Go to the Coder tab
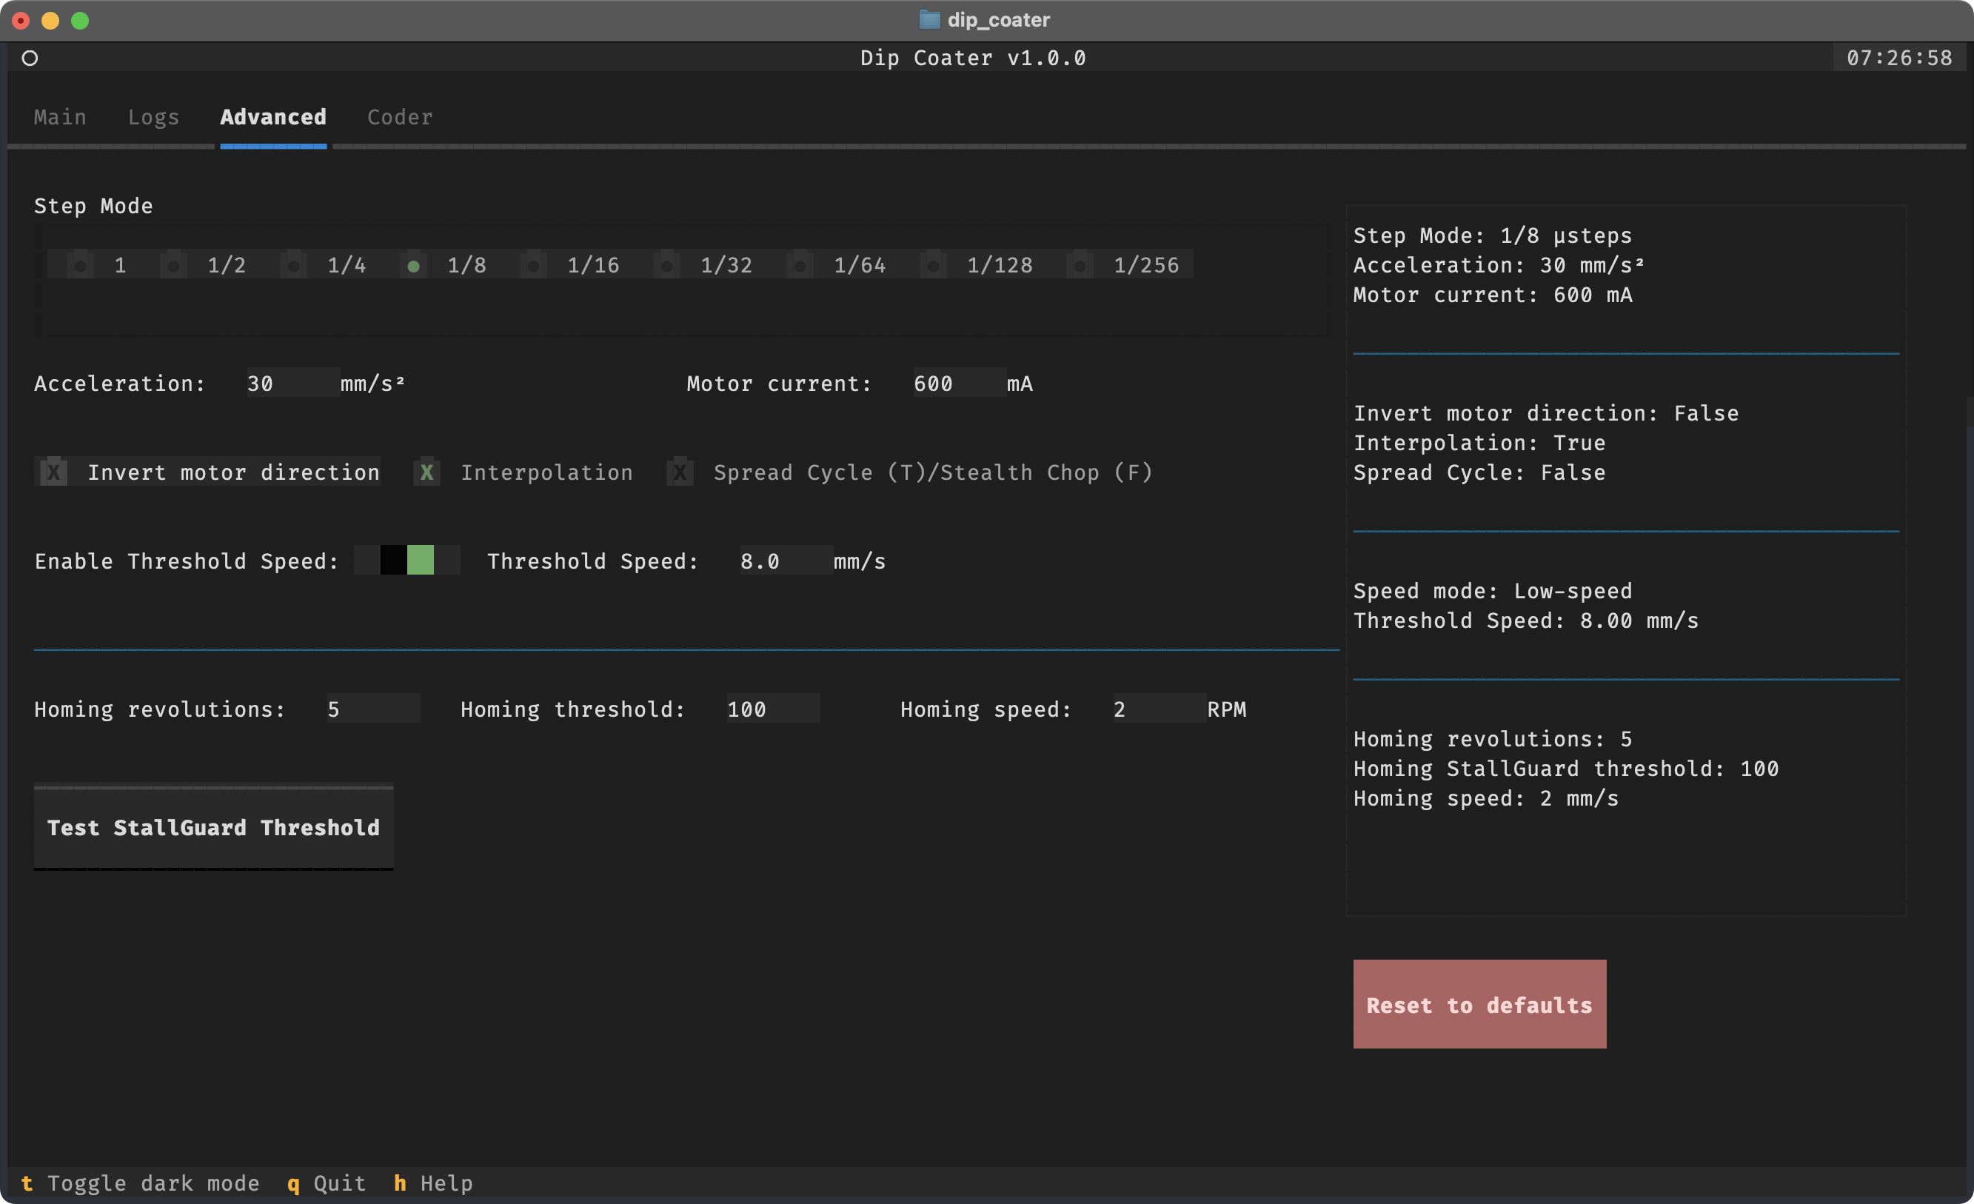Image resolution: width=1974 pixels, height=1204 pixels. pos(400,117)
